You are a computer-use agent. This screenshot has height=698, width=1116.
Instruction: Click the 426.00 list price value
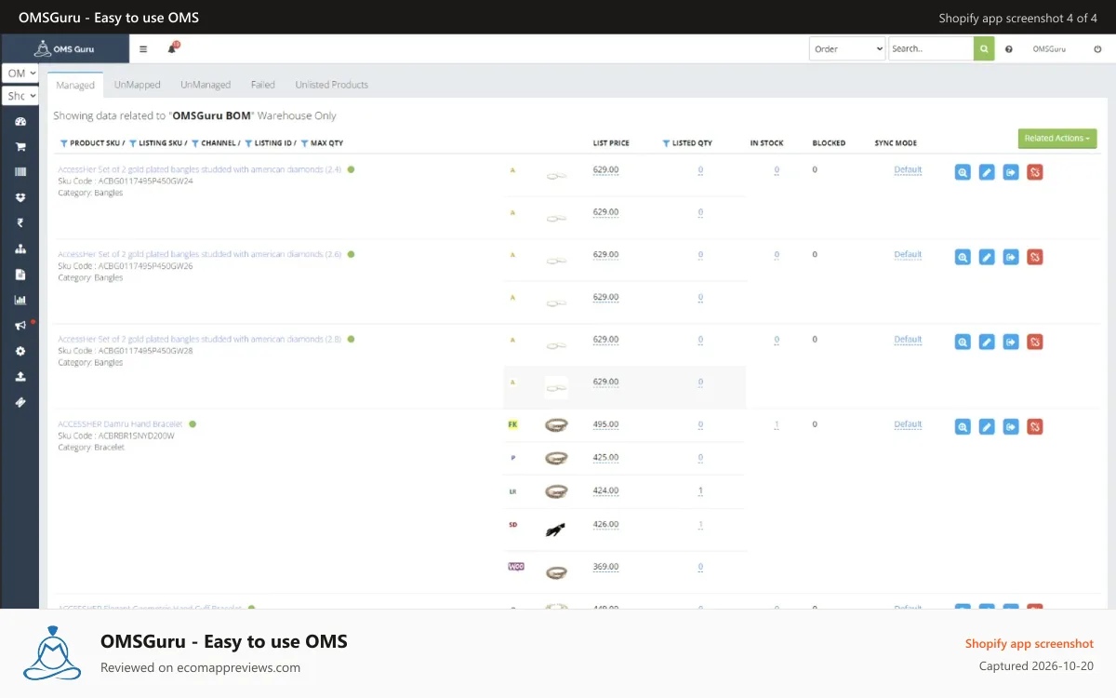(605, 524)
